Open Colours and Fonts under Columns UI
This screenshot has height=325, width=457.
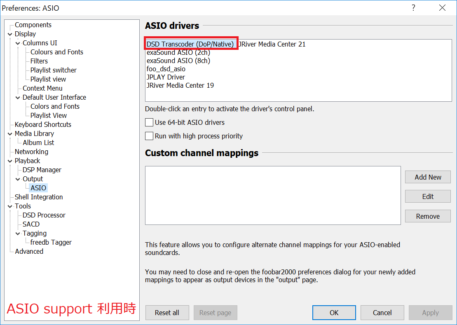[x=57, y=52]
